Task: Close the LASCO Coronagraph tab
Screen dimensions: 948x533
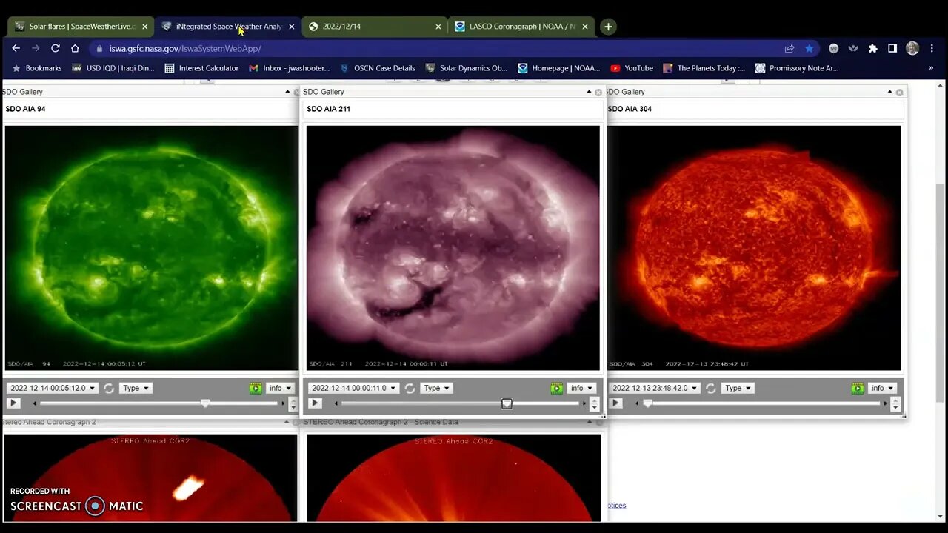Action: point(585,27)
